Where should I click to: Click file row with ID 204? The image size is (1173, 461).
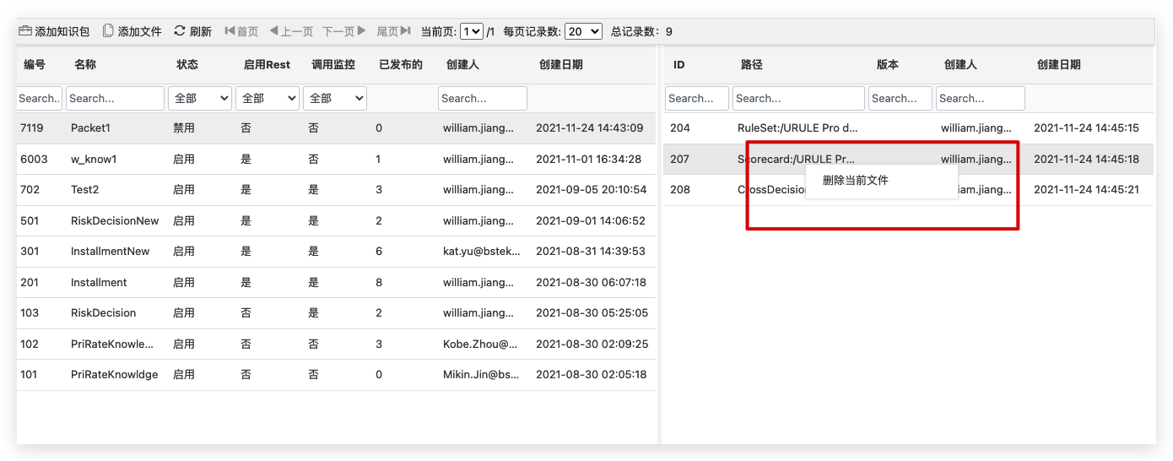pos(680,128)
